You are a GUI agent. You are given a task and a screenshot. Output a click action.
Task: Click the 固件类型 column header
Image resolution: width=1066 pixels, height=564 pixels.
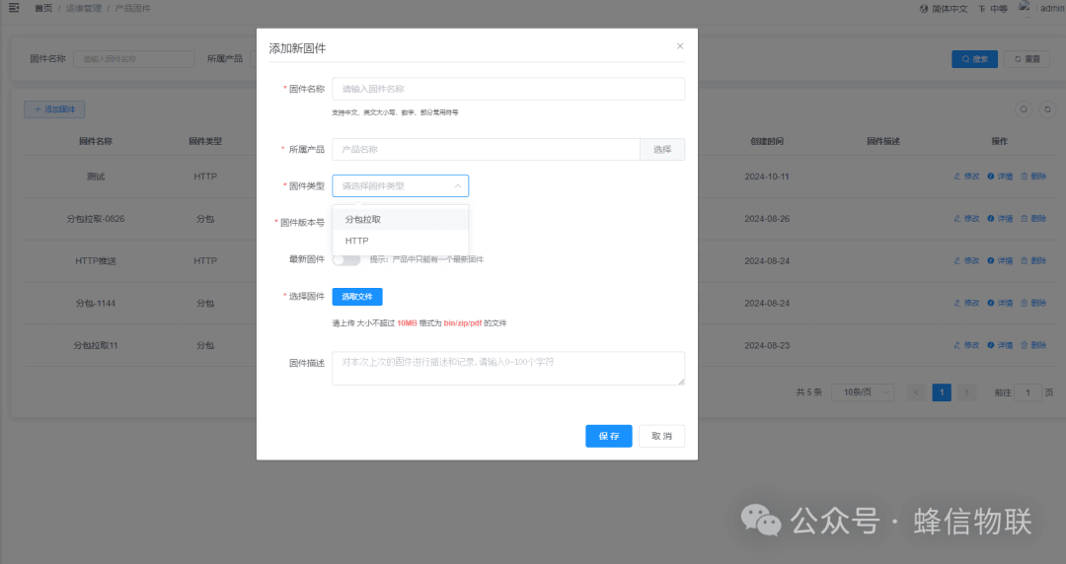205,141
